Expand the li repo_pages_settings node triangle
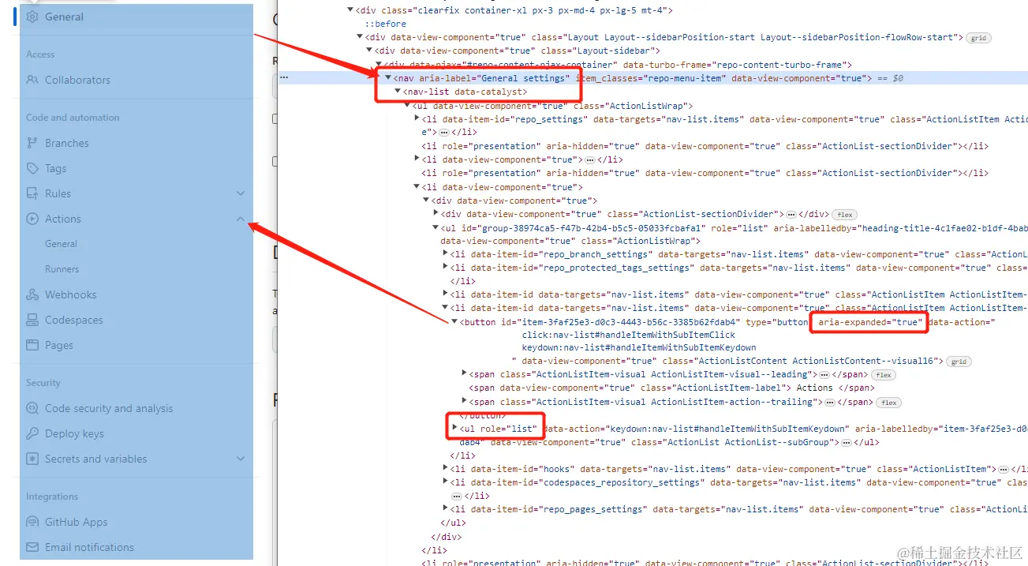The width and height of the screenshot is (1028, 566). [x=445, y=509]
